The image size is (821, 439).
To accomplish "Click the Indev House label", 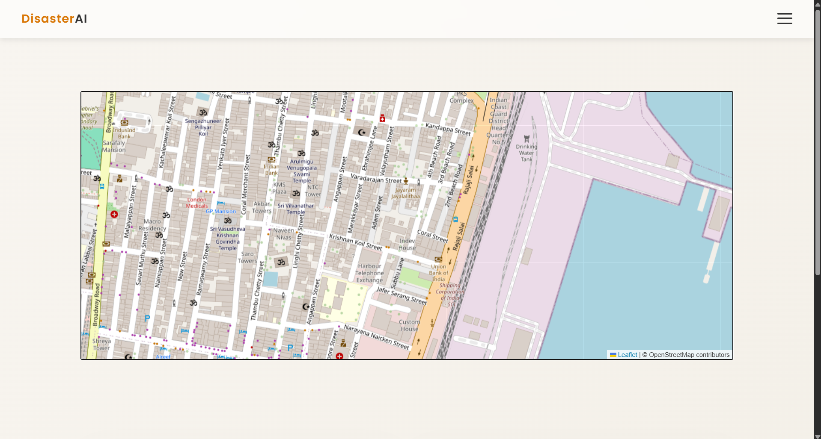I will tap(407, 244).
